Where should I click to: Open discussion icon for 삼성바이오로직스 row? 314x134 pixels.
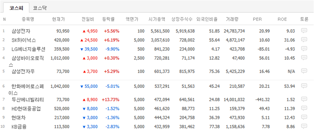[304, 58]
